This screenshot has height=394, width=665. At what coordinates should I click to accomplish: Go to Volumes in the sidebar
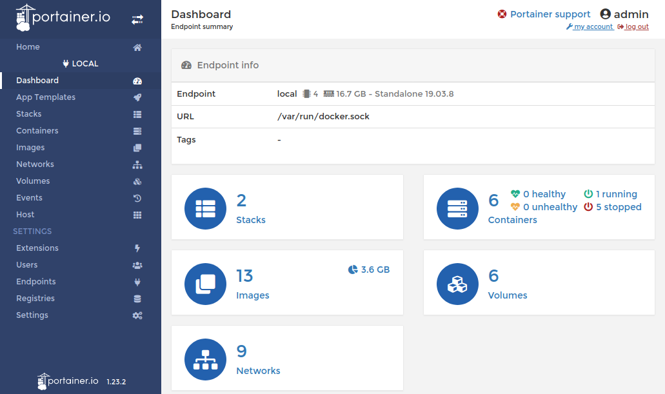(33, 181)
